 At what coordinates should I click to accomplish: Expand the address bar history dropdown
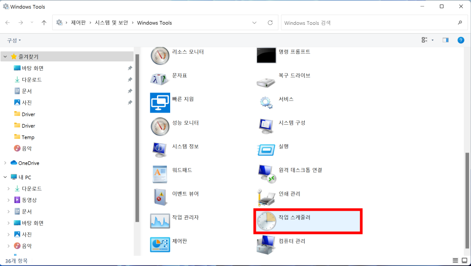click(255, 23)
